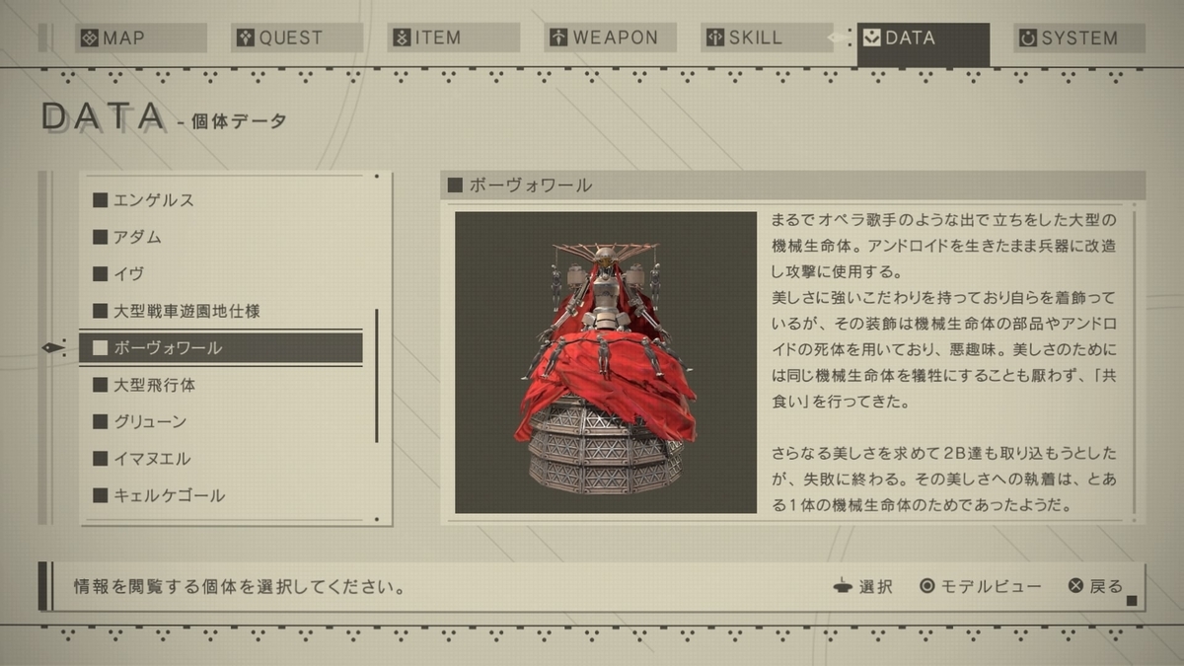
Task: Switch to the DATA tab
Action: (923, 43)
